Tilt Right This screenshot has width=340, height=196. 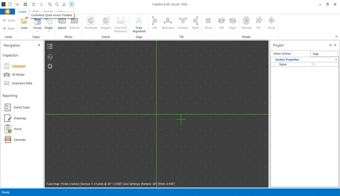tap(195, 23)
